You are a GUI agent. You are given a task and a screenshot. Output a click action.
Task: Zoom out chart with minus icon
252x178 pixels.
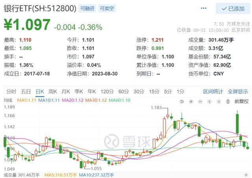point(200,101)
